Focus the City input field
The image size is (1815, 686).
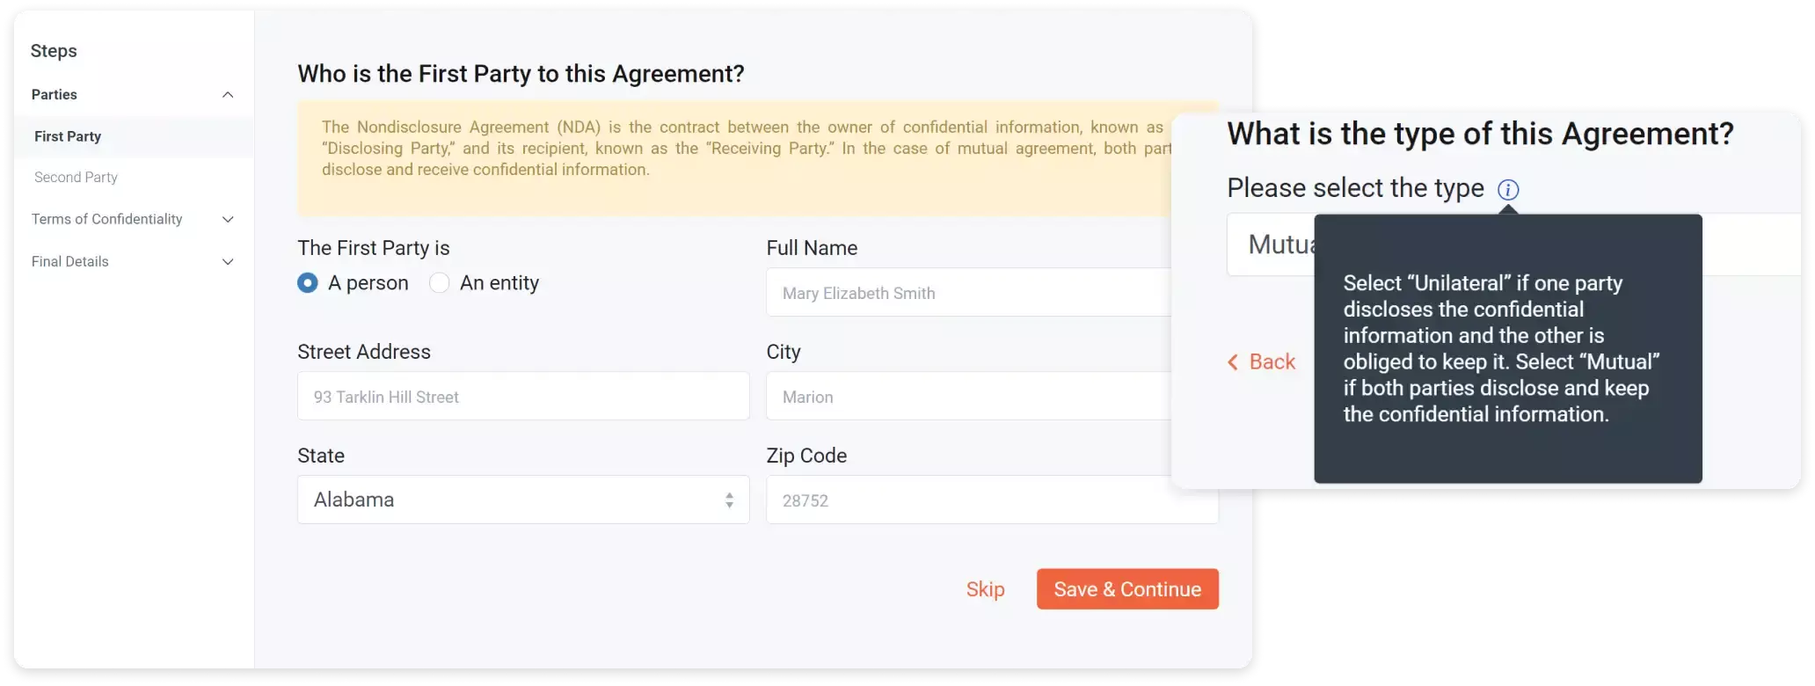click(x=968, y=396)
